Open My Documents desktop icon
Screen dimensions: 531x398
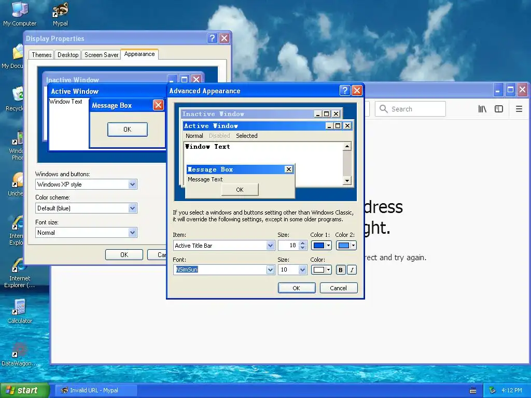[13, 56]
